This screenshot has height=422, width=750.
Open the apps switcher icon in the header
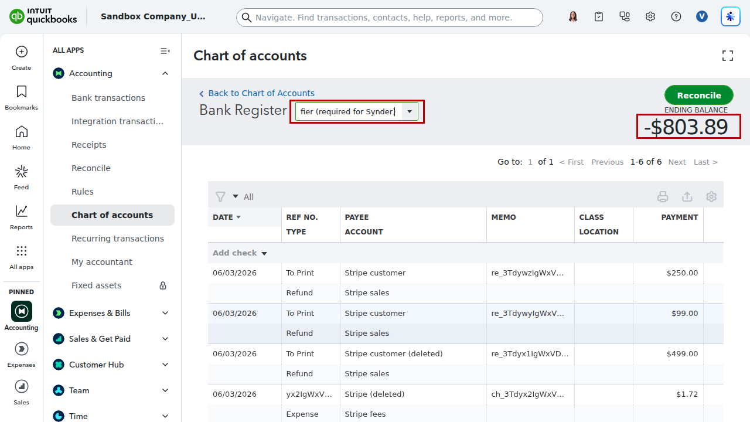[x=625, y=17]
